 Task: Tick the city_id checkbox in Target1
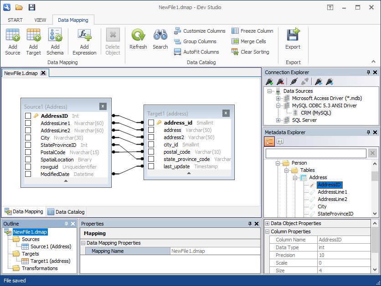[x=151, y=145]
